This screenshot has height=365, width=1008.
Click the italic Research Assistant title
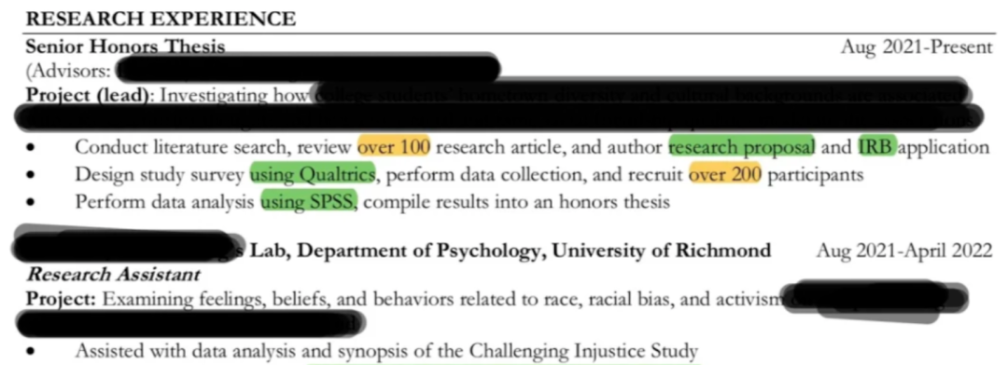coord(113,276)
